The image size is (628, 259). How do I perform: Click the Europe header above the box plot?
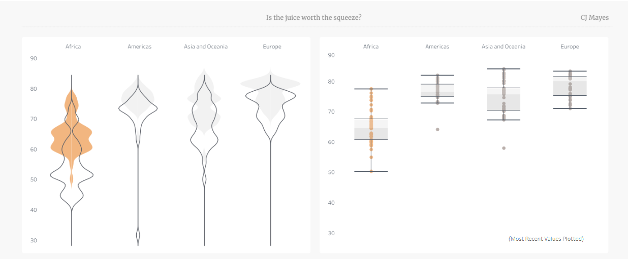tap(570, 47)
